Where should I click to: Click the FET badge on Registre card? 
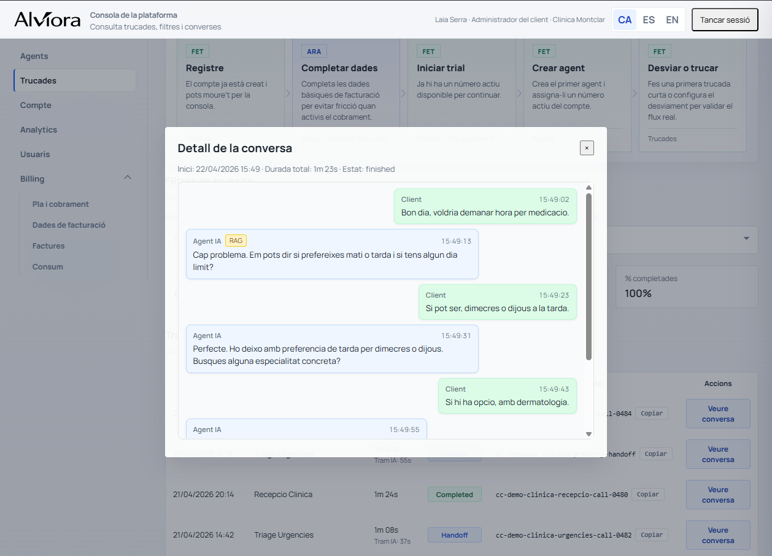click(x=198, y=52)
